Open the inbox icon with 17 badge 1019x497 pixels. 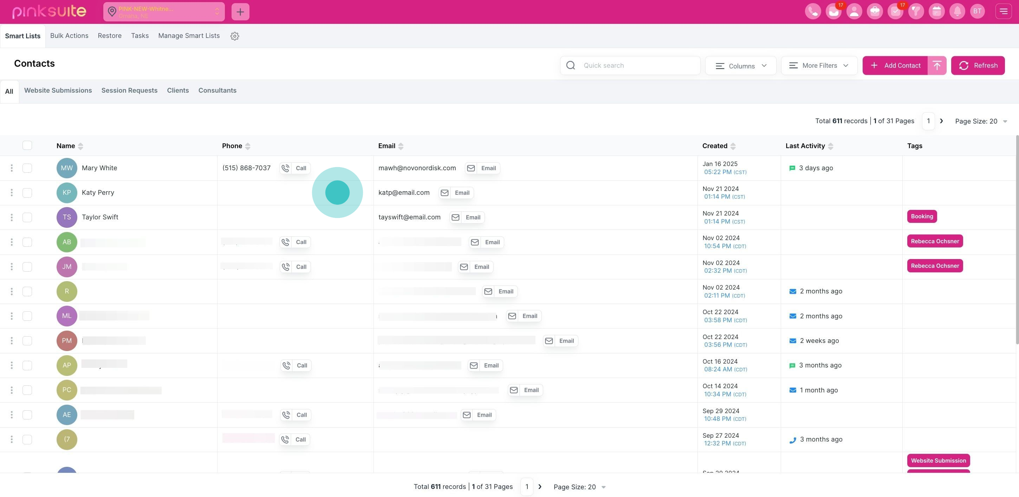tap(833, 12)
